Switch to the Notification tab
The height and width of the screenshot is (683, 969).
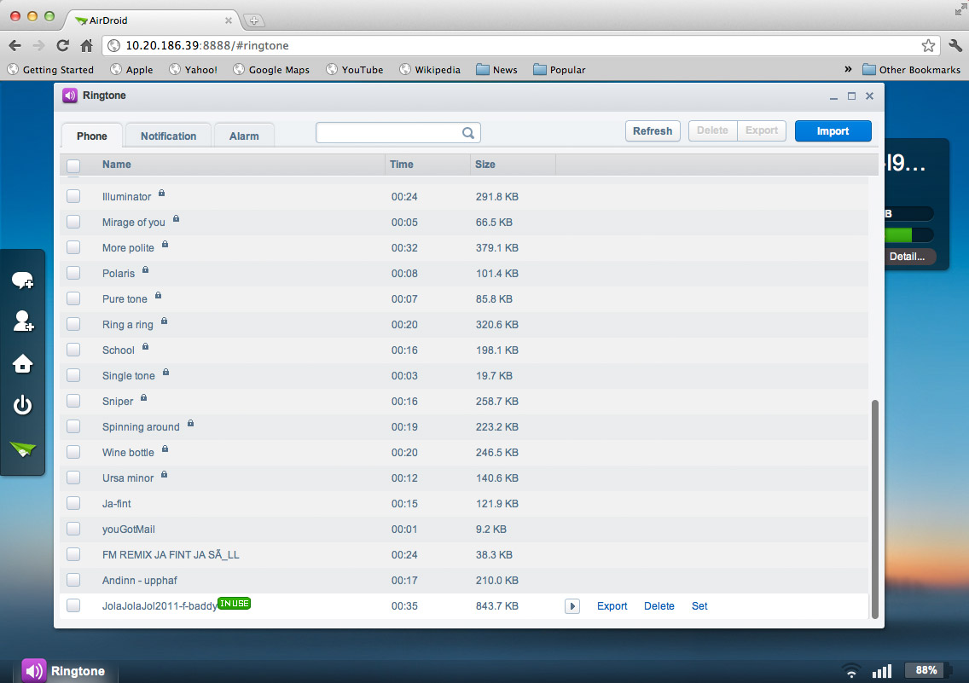click(167, 135)
